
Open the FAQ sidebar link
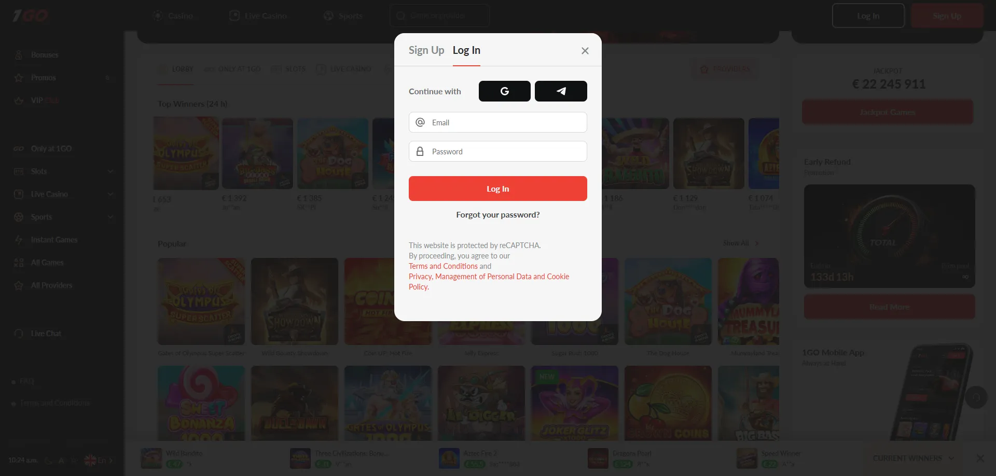point(26,381)
